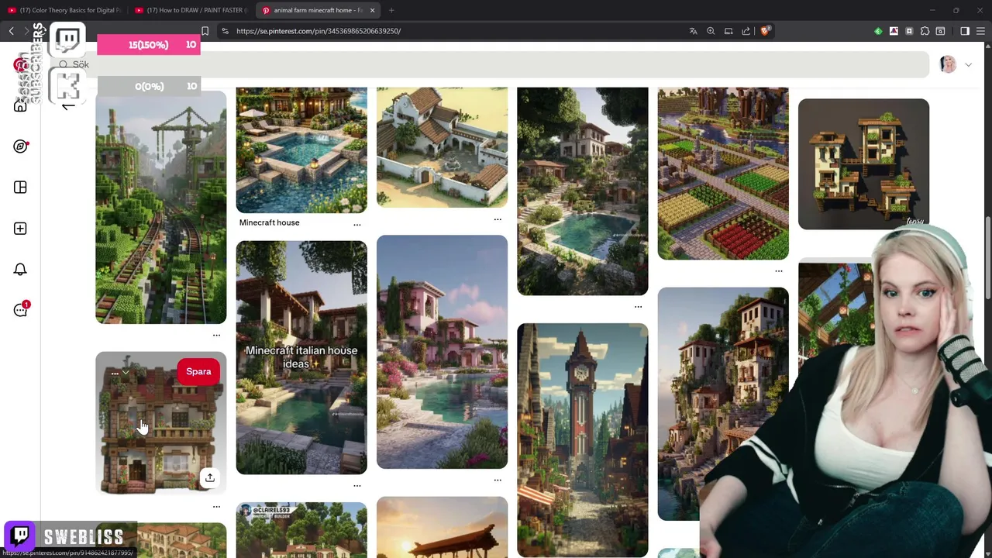Open the garden pool house pin
992x558 pixels.
582,191
